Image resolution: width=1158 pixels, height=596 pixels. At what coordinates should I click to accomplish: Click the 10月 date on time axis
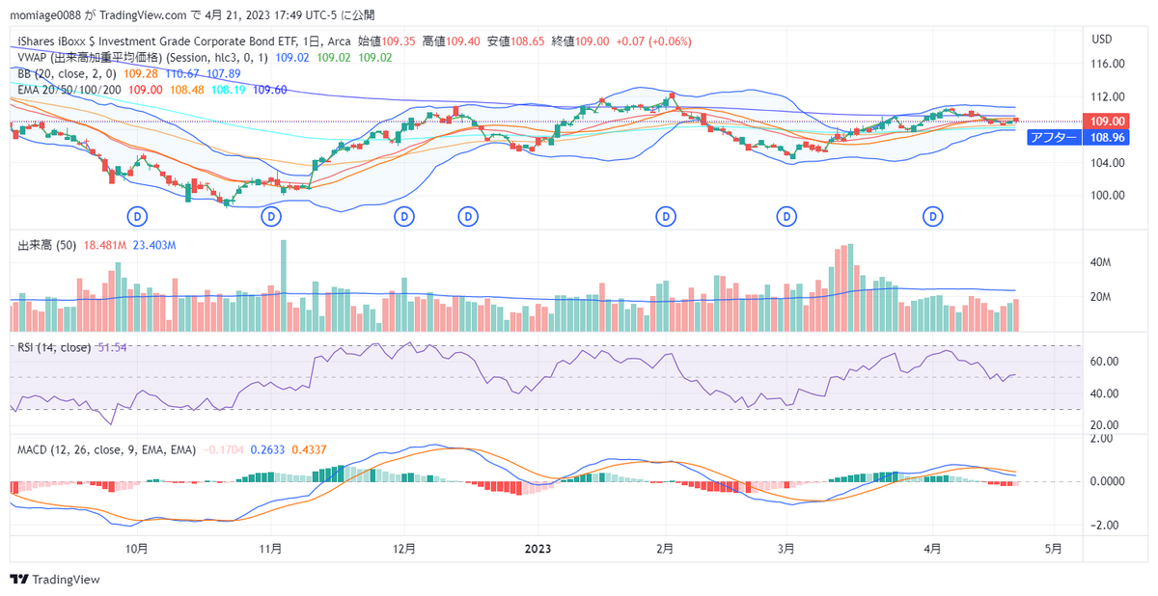point(137,549)
